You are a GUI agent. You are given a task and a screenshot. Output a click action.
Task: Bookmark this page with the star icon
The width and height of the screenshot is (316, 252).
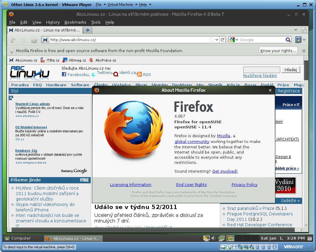(x=211, y=40)
